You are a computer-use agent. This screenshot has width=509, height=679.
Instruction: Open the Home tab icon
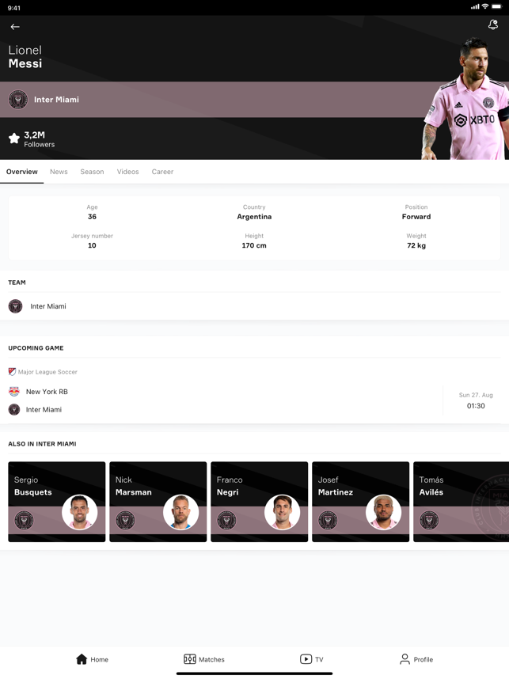click(x=82, y=659)
